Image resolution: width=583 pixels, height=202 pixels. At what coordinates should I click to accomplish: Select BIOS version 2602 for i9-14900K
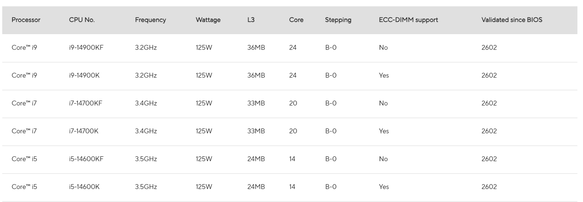coord(489,75)
